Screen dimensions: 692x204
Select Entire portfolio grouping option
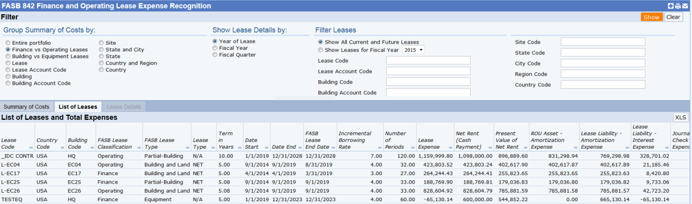(x=7, y=43)
